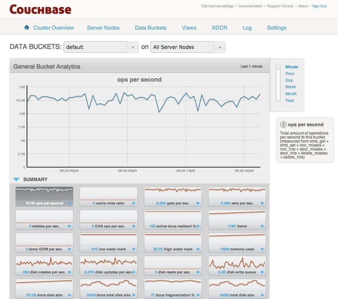The image size is (338, 299).
Task: Click the arrow icon on deletes per sec. card
Action: click(x=69, y=226)
